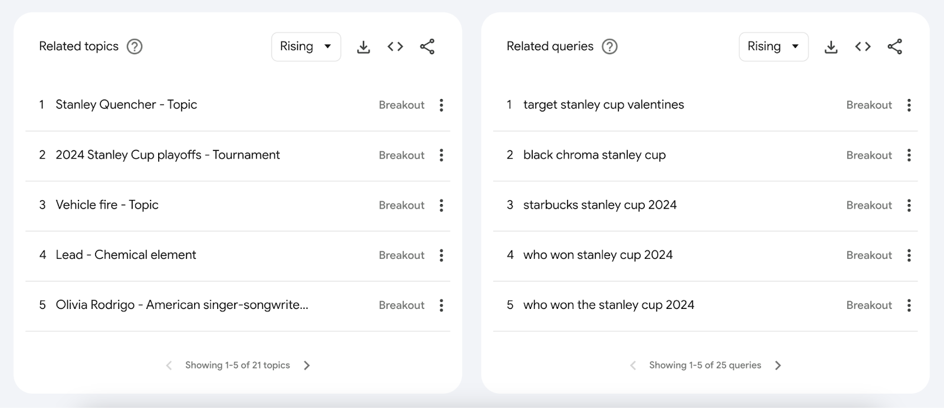Open the Rising filter dropdown for Related queries
The width and height of the screenshot is (944, 408).
[x=773, y=46]
